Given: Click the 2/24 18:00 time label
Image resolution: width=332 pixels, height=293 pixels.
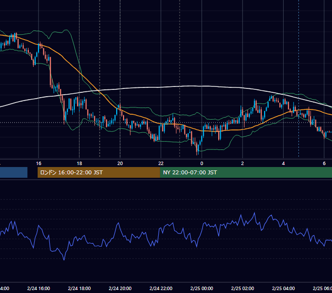Looking at the screenshot, I should 80,288.
